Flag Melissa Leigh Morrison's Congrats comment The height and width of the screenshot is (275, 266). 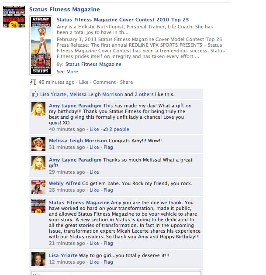[x=108, y=147]
